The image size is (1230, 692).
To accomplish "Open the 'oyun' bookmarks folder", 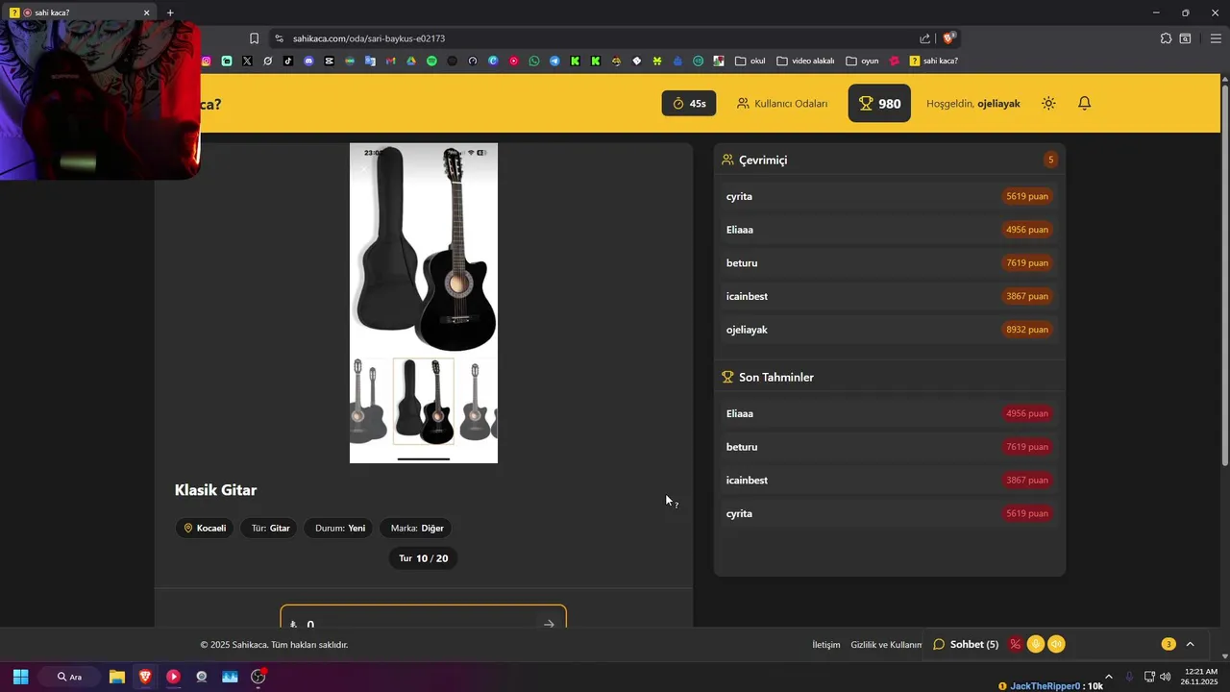I will click(x=862, y=61).
